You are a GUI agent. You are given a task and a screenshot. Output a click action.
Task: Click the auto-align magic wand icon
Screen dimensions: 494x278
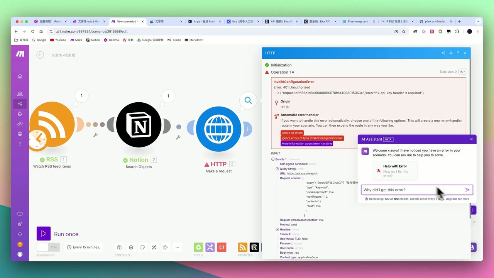[154, 247]
